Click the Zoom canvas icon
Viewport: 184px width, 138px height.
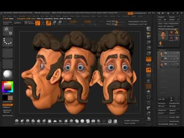148,42
